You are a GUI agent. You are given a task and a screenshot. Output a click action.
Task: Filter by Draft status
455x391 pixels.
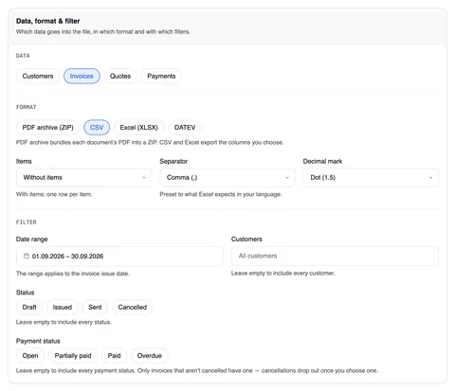29,307
